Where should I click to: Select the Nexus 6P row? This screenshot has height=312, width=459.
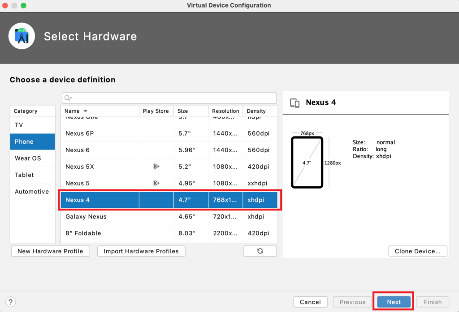(x=169, y=133)
